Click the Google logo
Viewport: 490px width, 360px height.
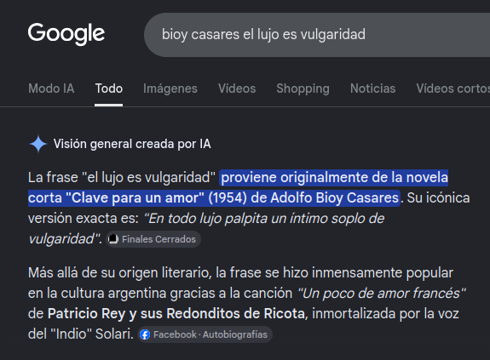(66, 34)
